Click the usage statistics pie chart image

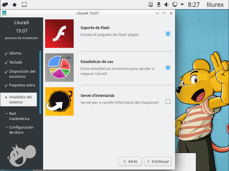59,68
